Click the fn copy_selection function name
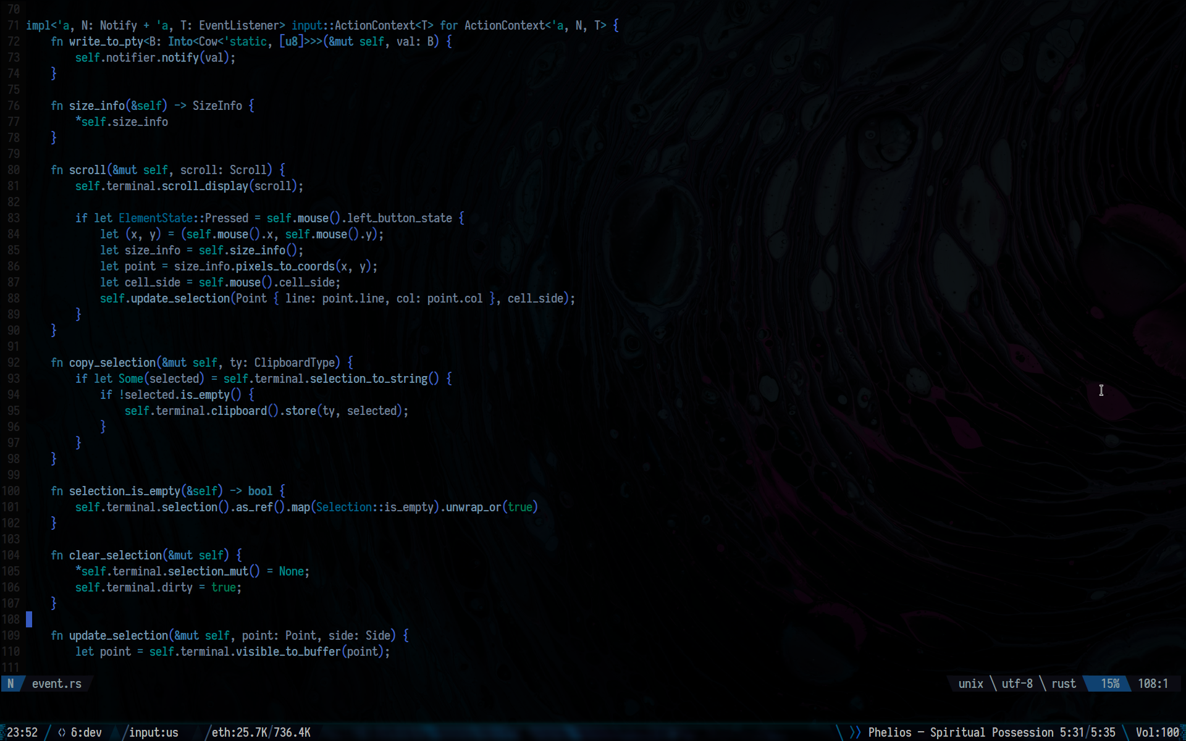This screenshot has width=1186, height=741. (x=112, y=362)
